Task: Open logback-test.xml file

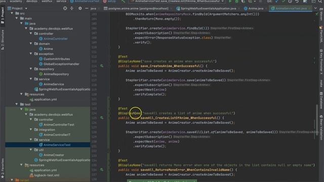Action: [x=45, y=175]
